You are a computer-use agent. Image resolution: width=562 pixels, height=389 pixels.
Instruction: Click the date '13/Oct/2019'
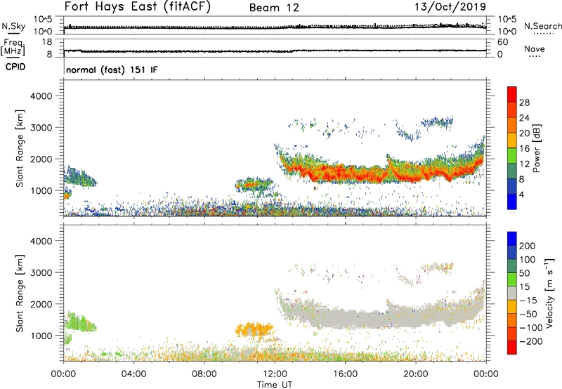click(x=450, y=7)
